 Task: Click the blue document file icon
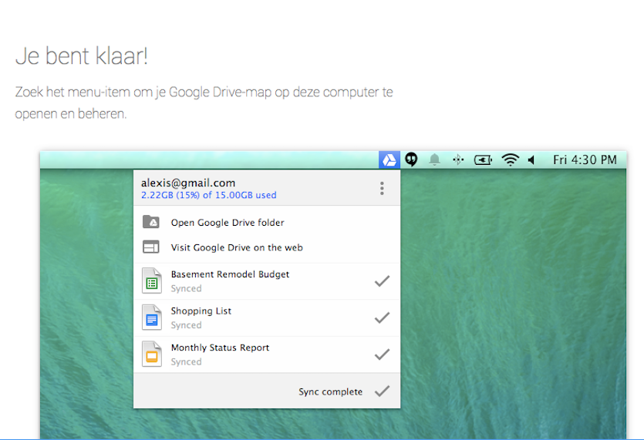152,317
